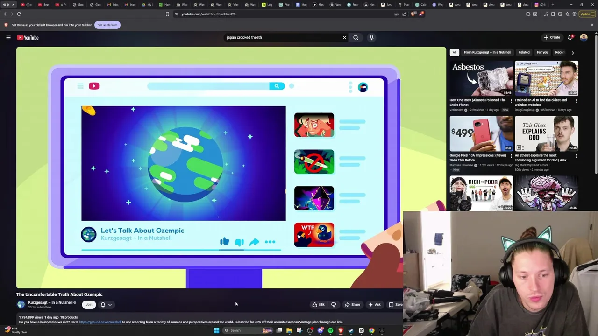
Task: Open the account avatar menu
Action: point(584,37)
